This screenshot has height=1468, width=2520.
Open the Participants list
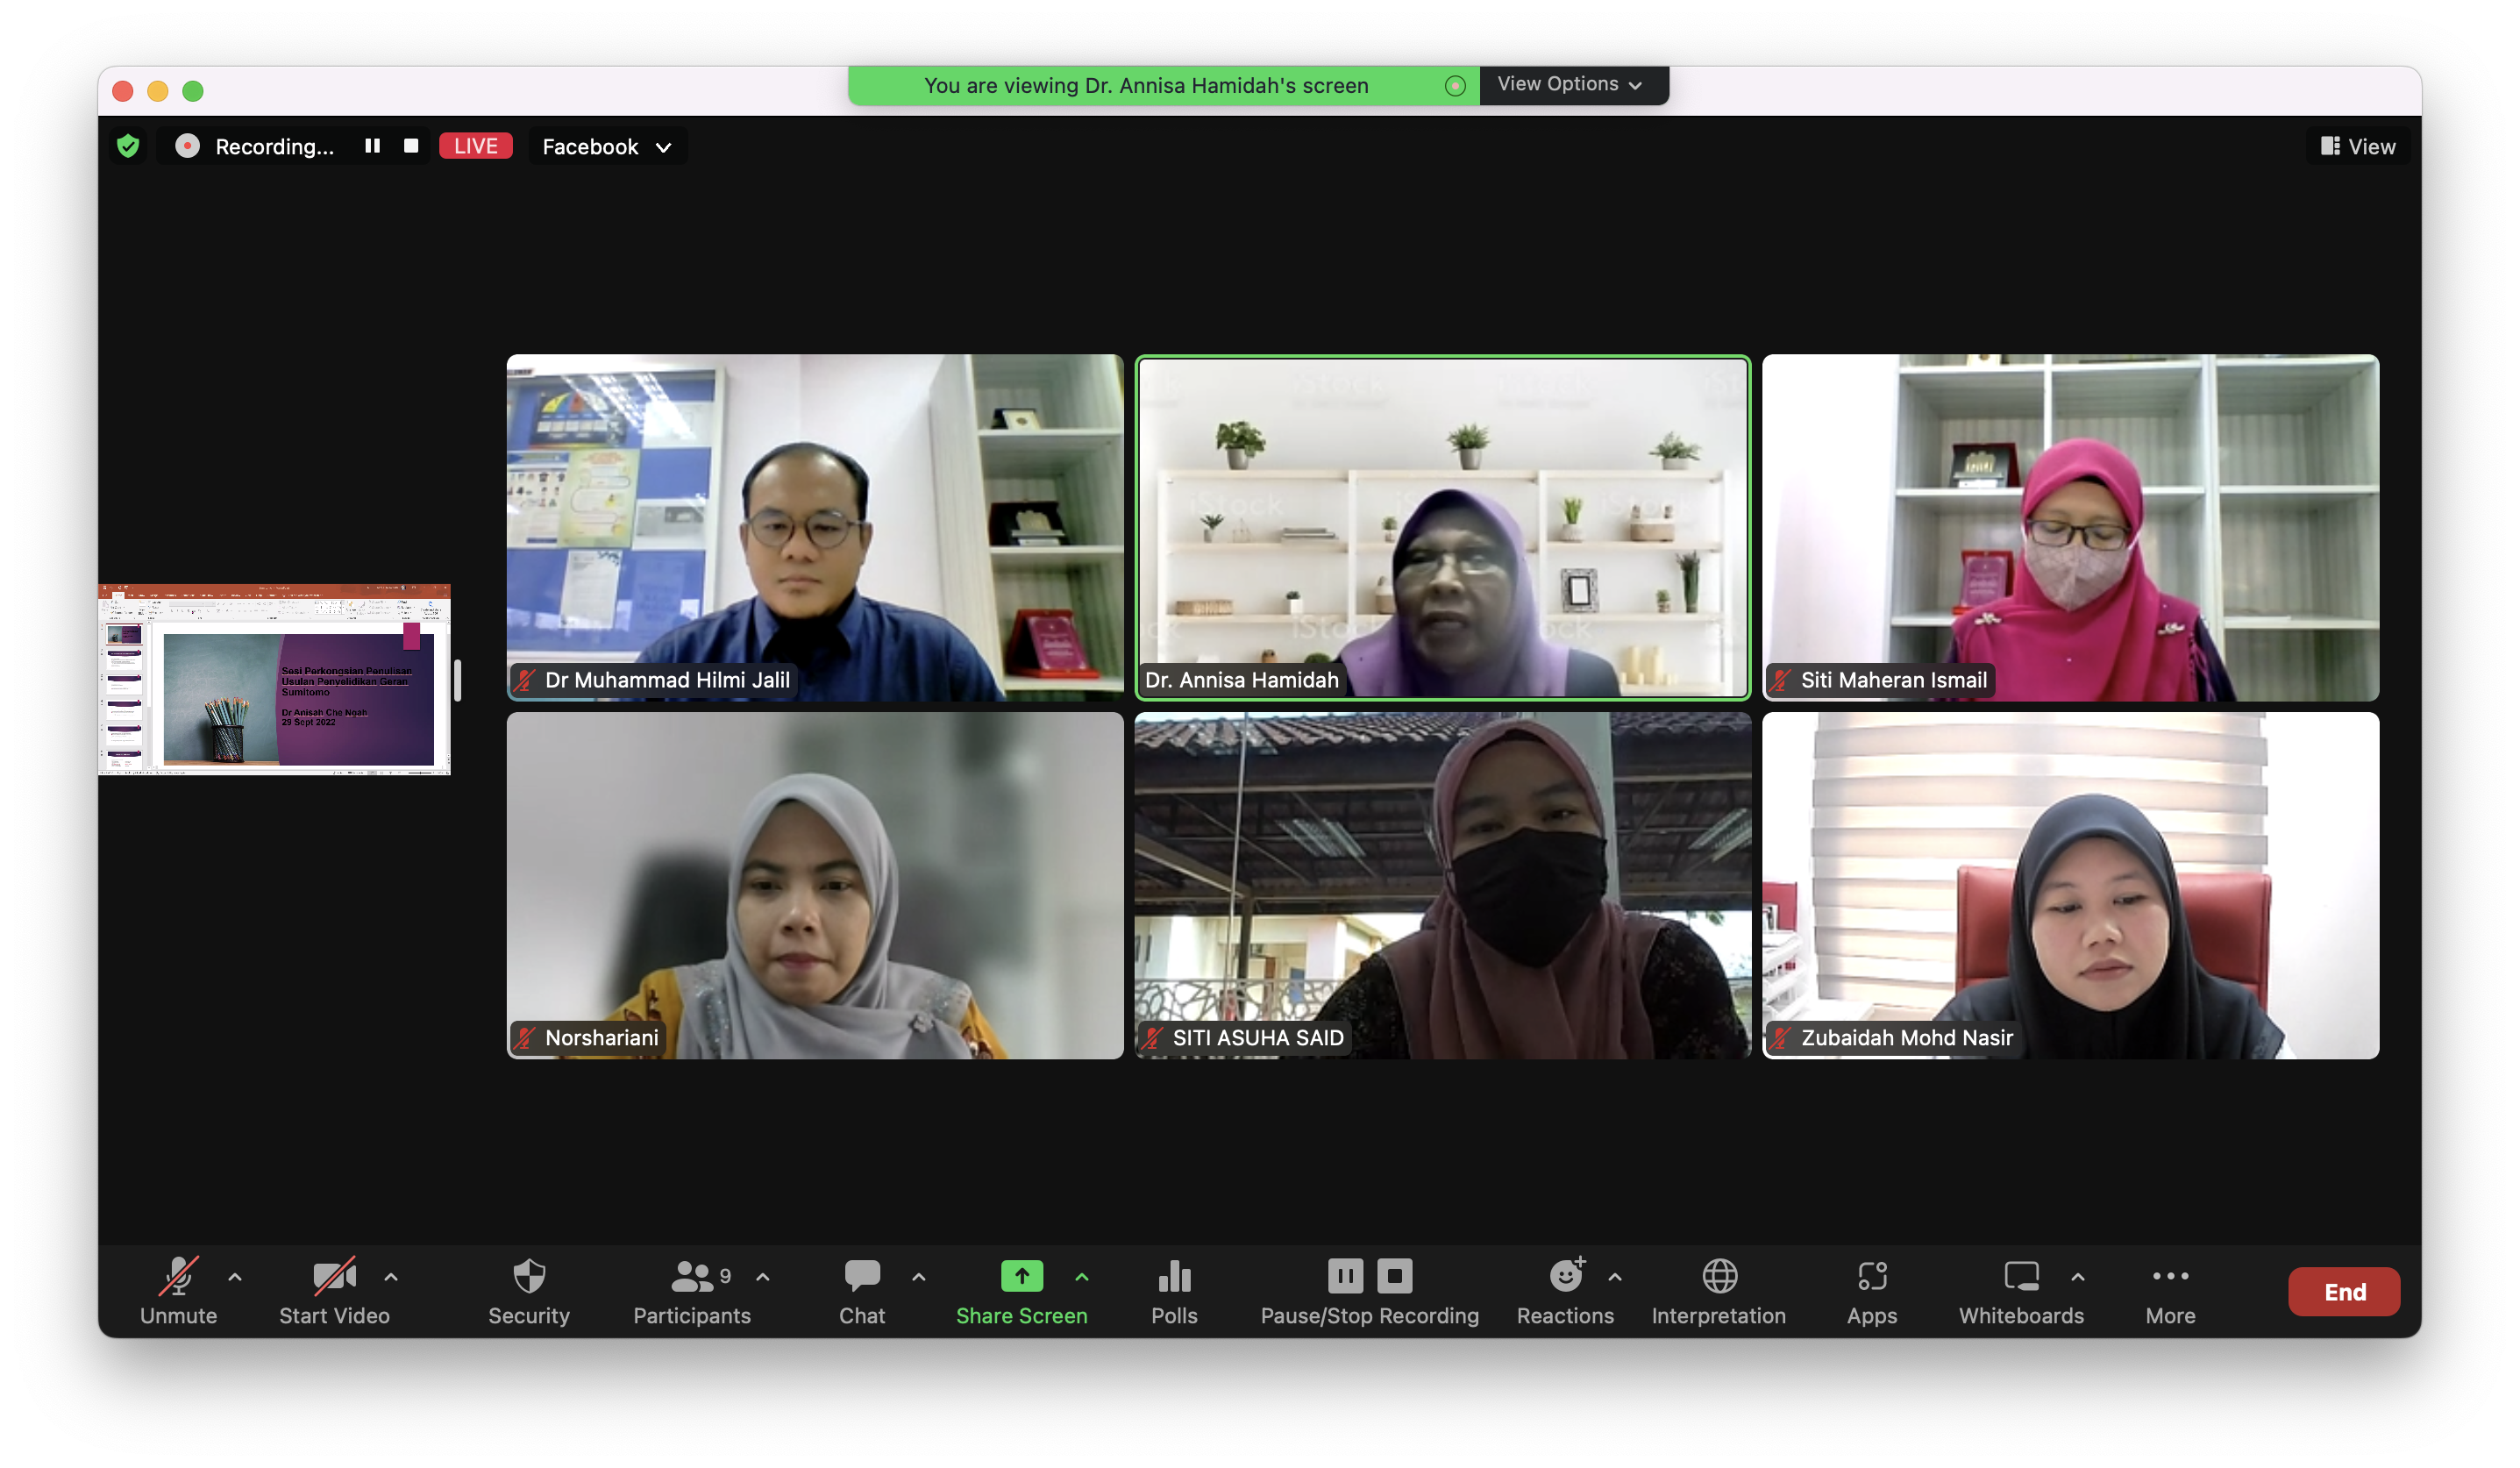[x=692, y=1277]
